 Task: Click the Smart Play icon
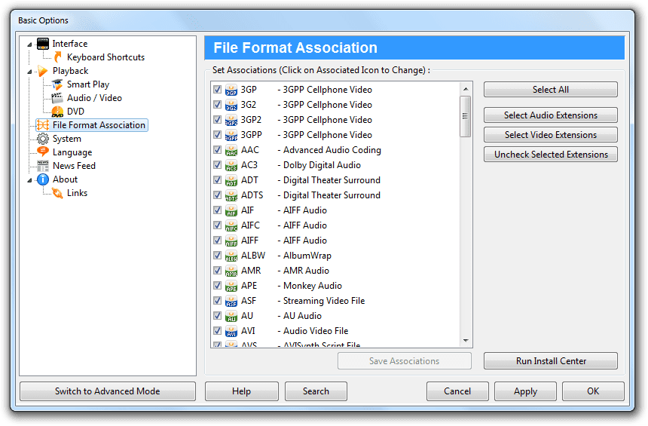coord(57,84)
